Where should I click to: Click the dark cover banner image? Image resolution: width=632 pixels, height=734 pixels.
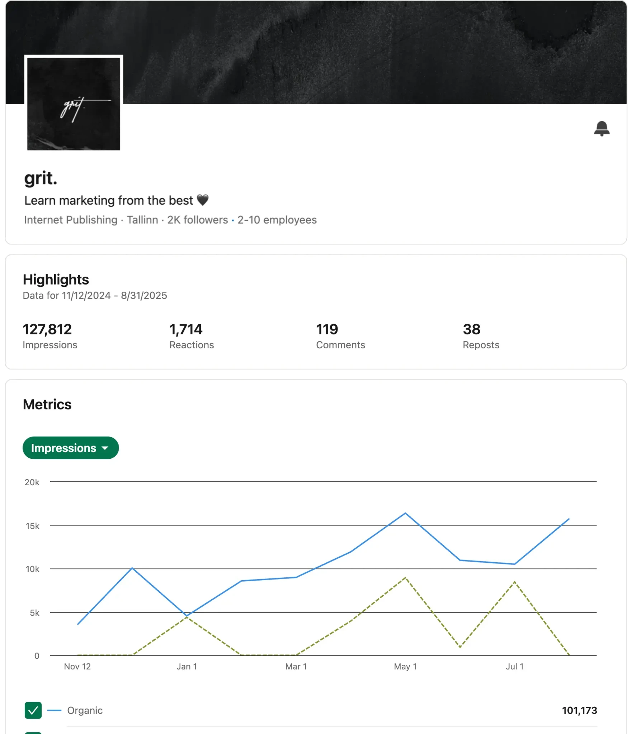359,50
